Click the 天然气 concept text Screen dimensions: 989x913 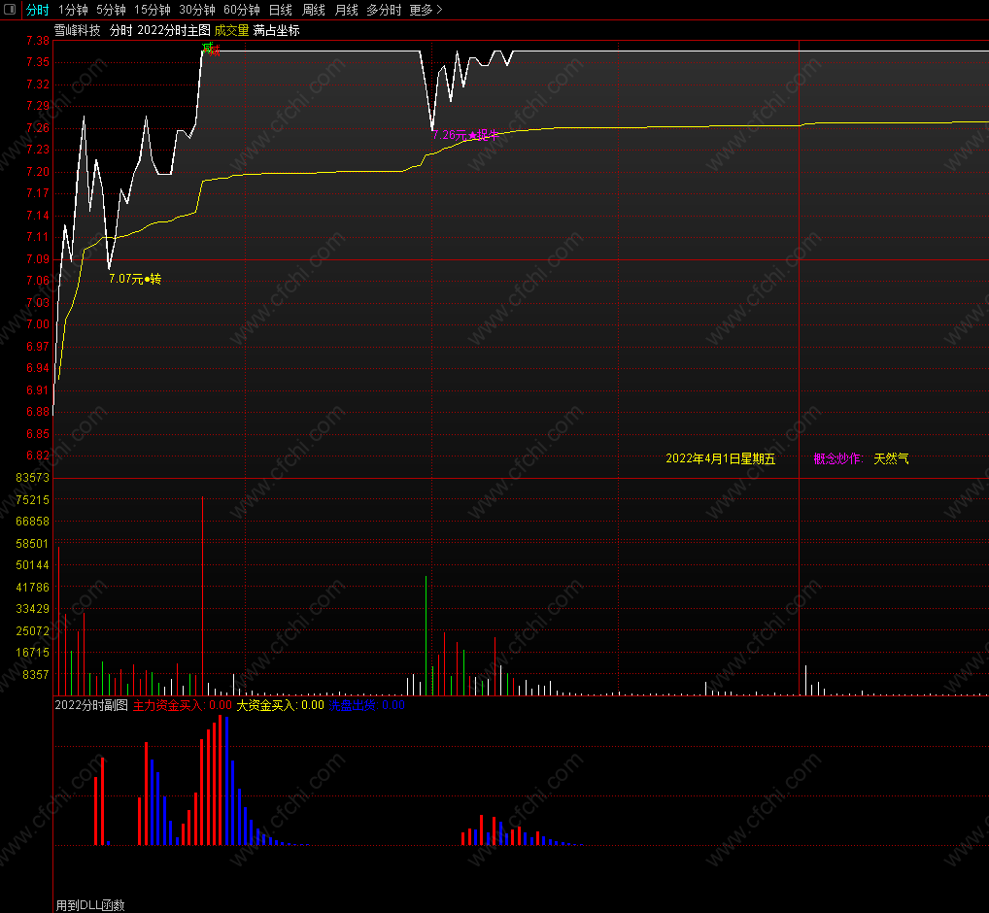(x=891, y=458)
